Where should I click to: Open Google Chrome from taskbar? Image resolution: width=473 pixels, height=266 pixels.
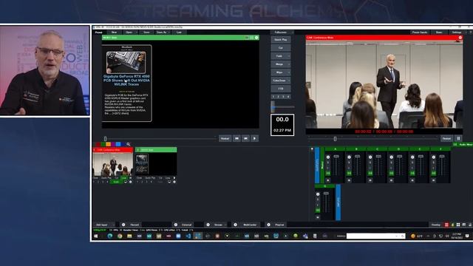point(120,236)
